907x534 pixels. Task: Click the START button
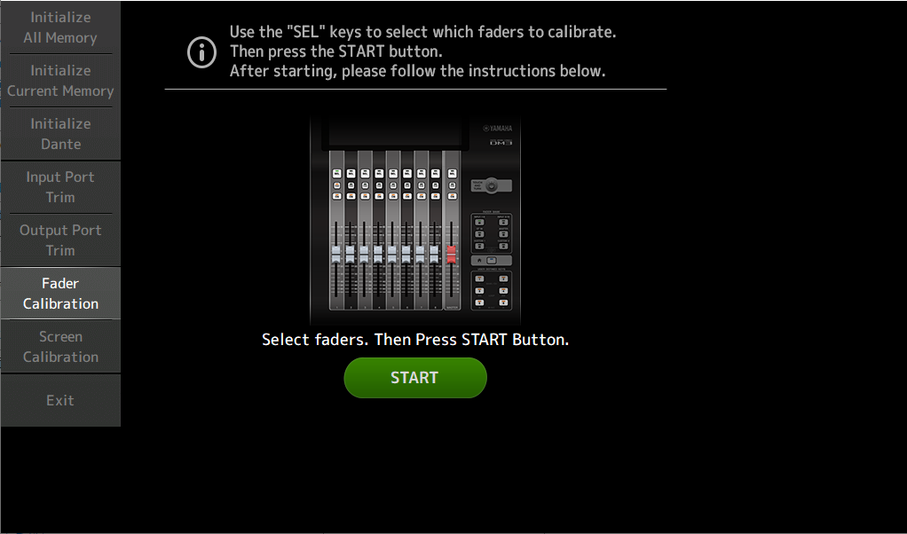tap(415, 377)
